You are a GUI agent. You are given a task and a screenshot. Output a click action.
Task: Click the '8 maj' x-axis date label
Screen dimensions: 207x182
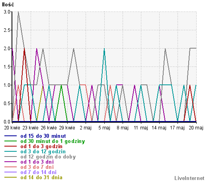coord(123,128)
